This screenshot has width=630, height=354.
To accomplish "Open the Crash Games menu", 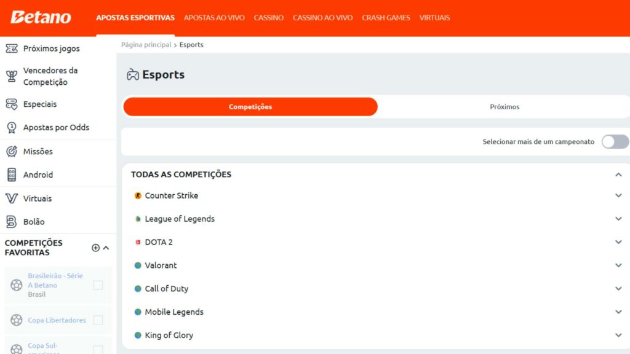I will pyautogui.click(x=386, y=18).
